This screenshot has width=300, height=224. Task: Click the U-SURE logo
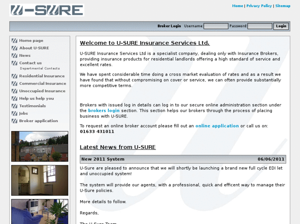47,10
